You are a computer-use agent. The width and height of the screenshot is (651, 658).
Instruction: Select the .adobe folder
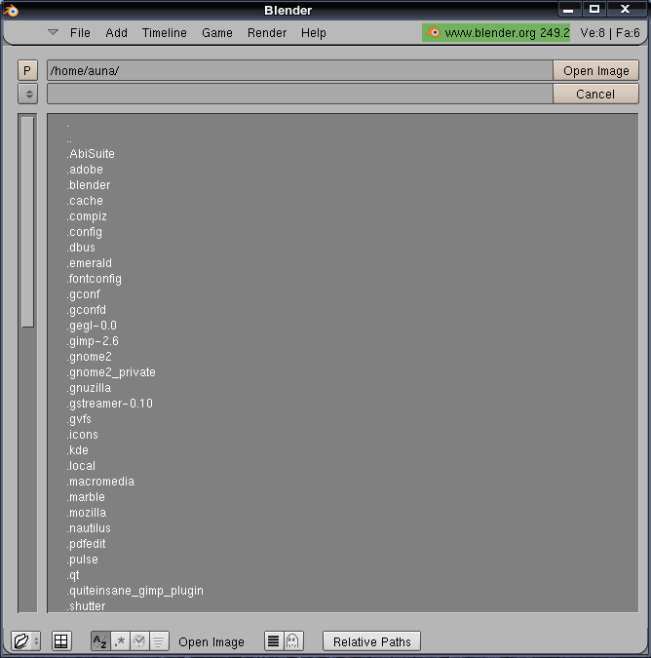click(x=85, y=169)
